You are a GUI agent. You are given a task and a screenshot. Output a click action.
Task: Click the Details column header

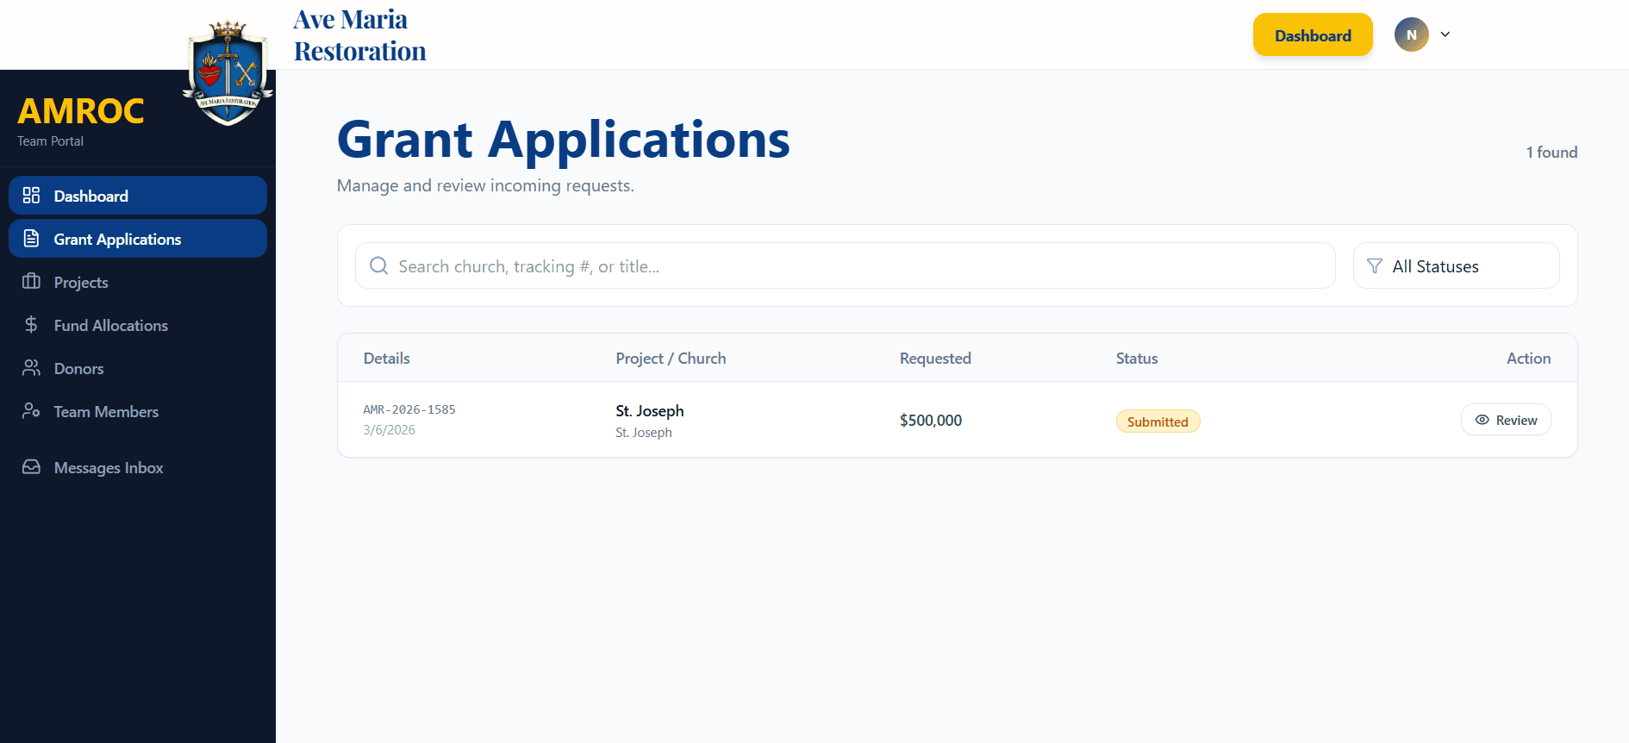click(x=386, y=358)
